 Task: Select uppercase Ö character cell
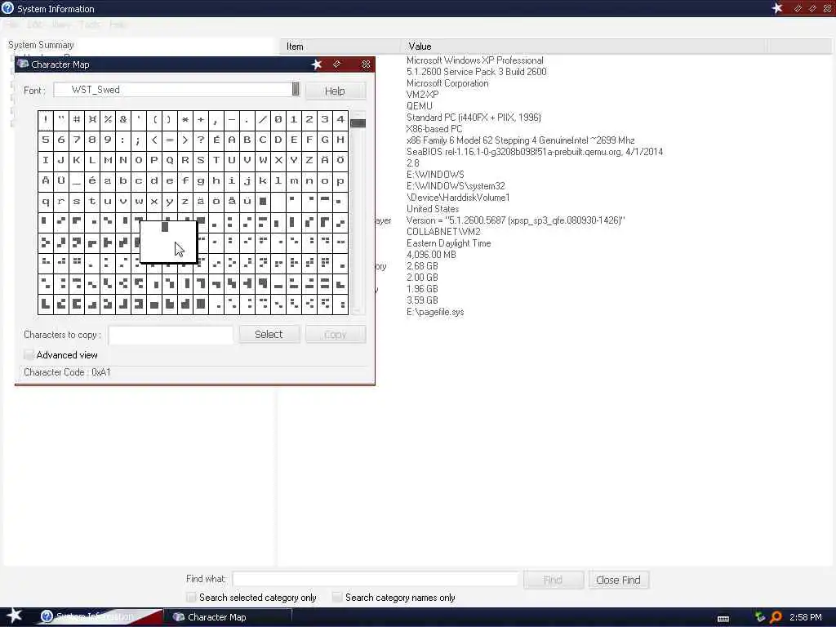click(x=340, y=160)
